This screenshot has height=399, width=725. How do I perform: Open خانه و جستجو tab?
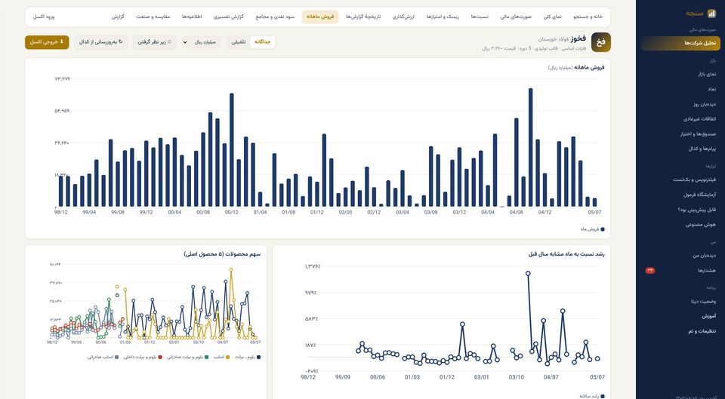pyautogui.click(x=588, y=17)
